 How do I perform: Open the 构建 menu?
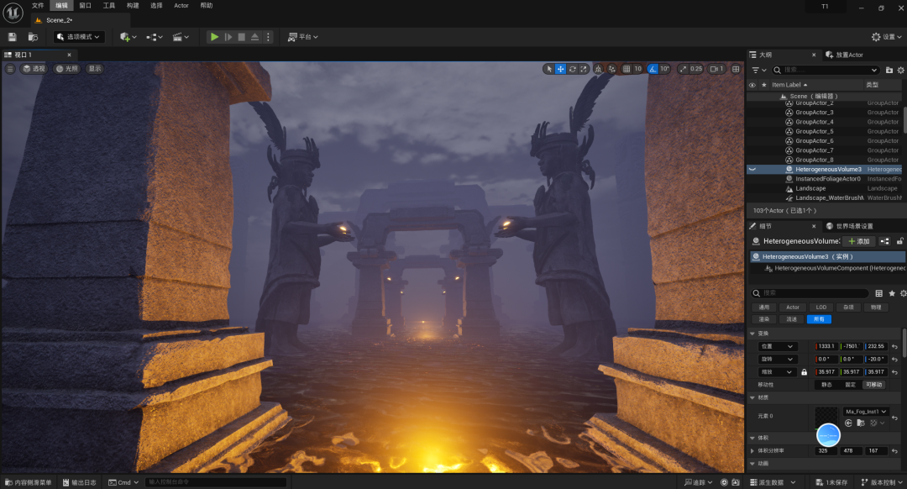click(x=133, y=5)
